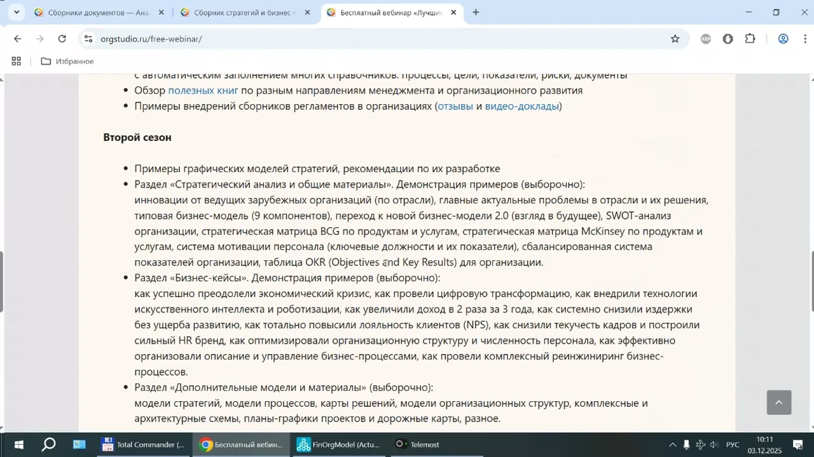Screen dimensions: 814x457
Task: Click the back-to-top arrow button
Action: point(779,402)
